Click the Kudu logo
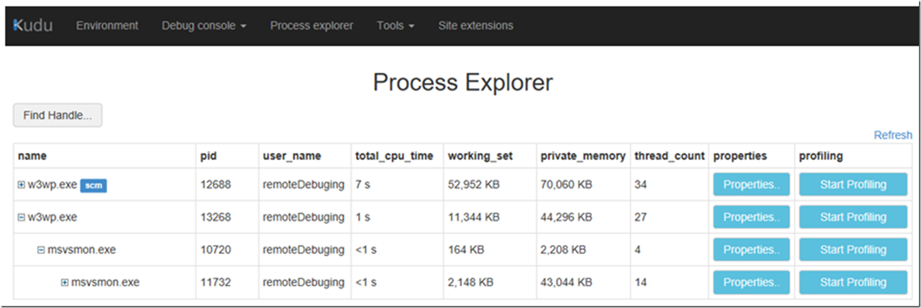Screen dimensions: 921x308 [33, 25]
